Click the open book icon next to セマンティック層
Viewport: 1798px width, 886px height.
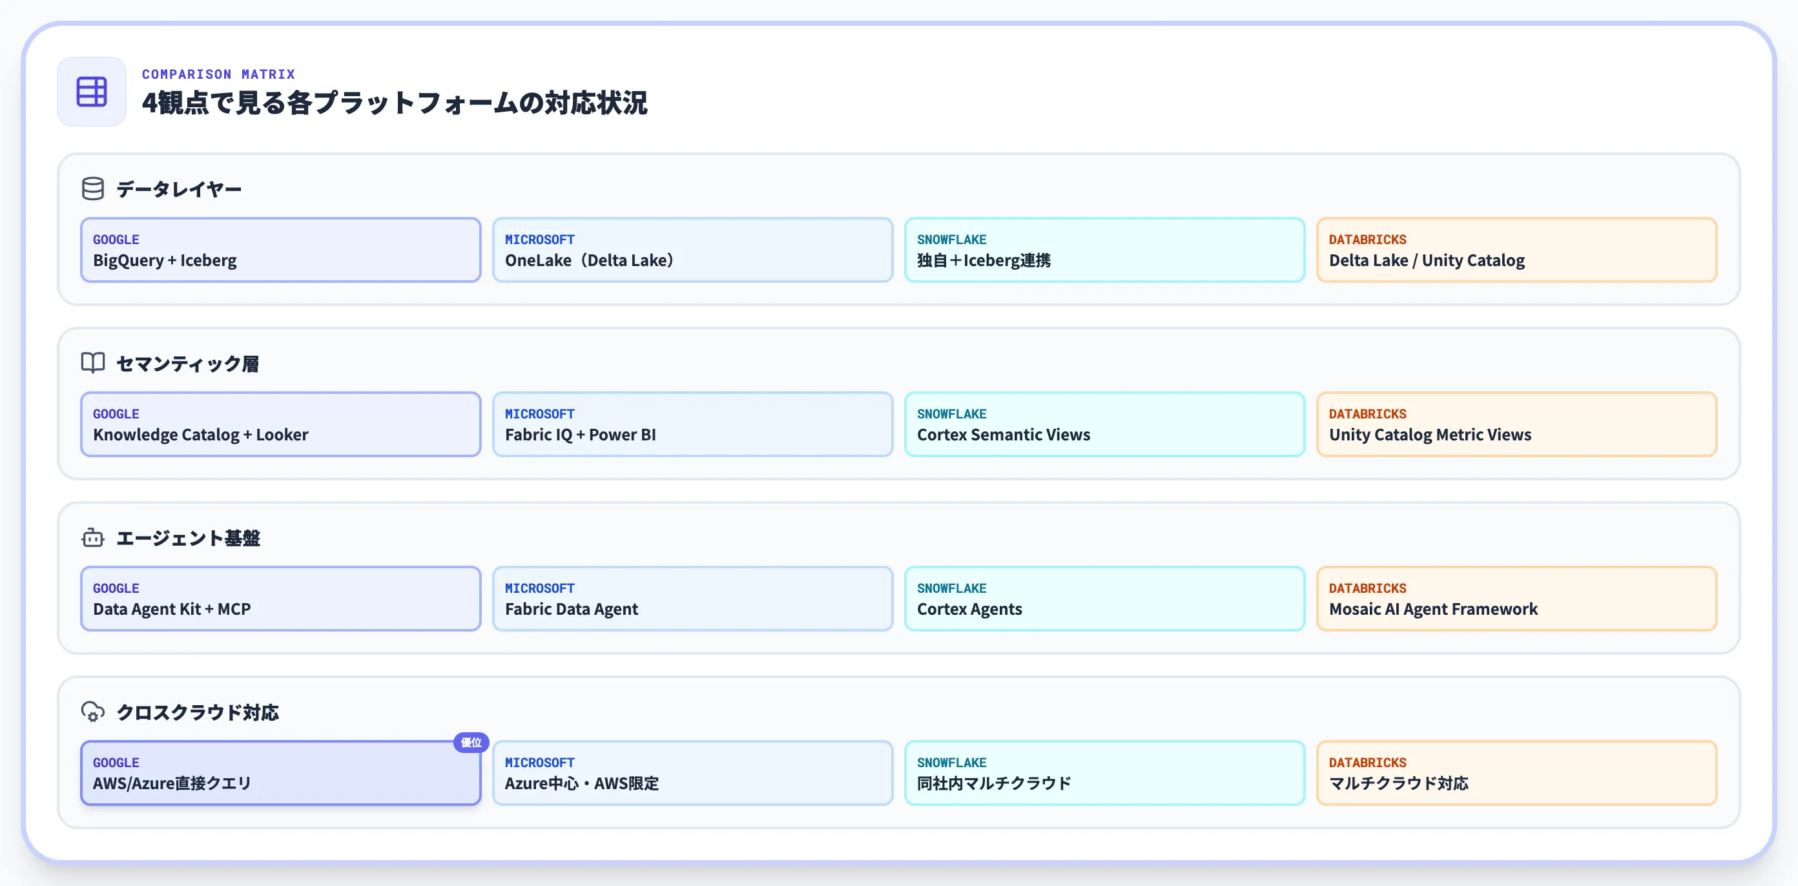coord(93,362)
